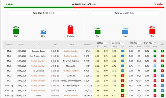Open FC Cincinnati team link
Image resolution: width=166 pixels, height=98 pixels.
38,71
